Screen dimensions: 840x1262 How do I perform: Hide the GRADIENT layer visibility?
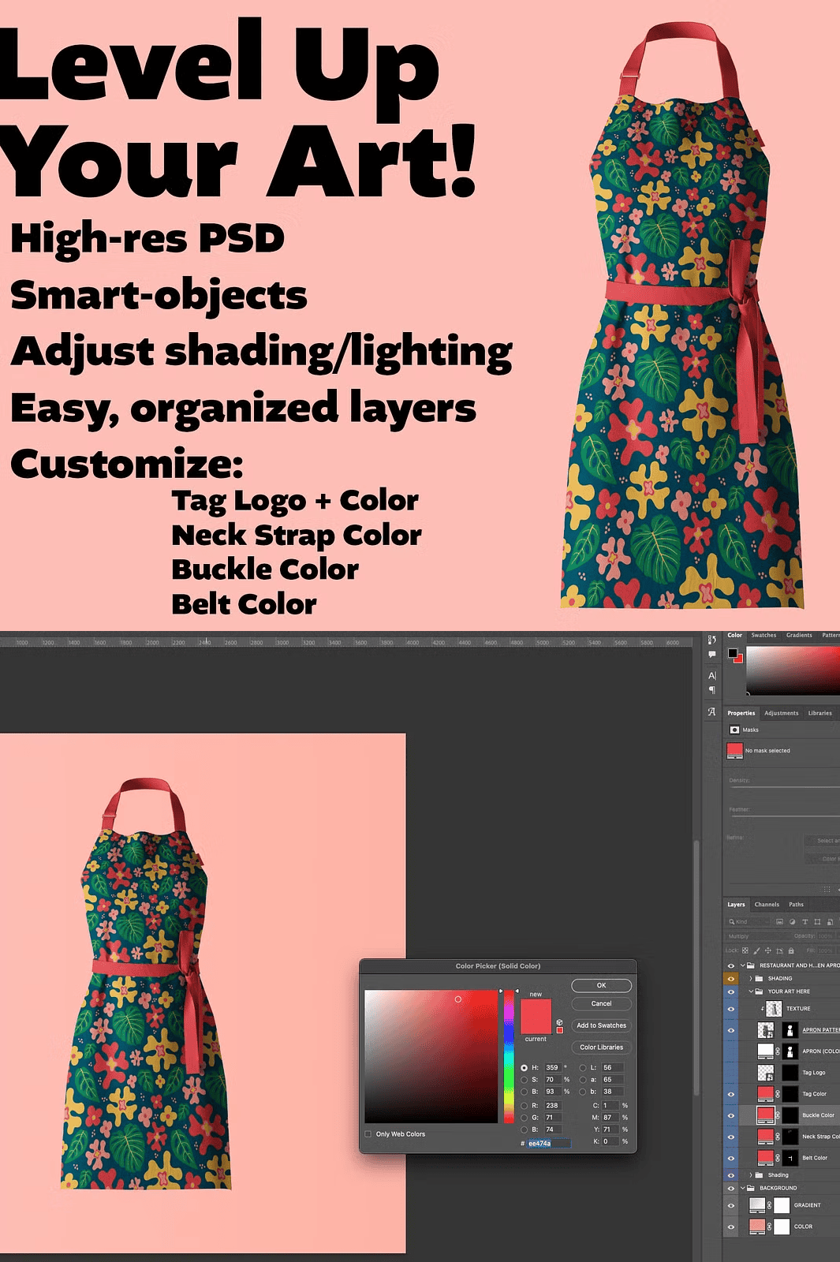tap(731, 1205)
